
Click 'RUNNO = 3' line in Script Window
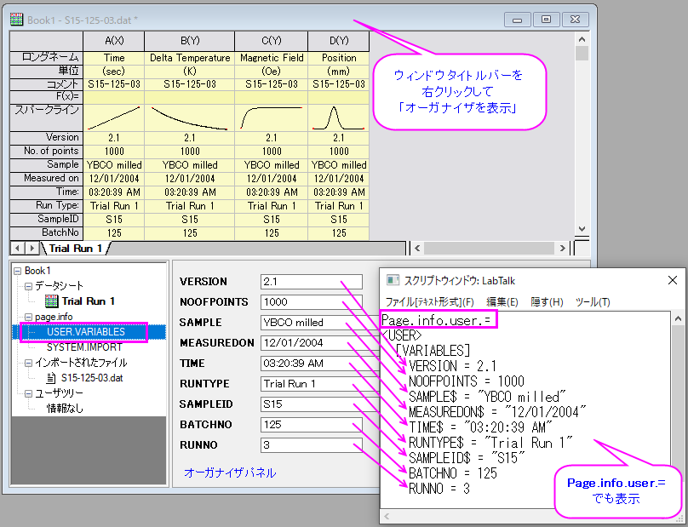tap(439, 489)
